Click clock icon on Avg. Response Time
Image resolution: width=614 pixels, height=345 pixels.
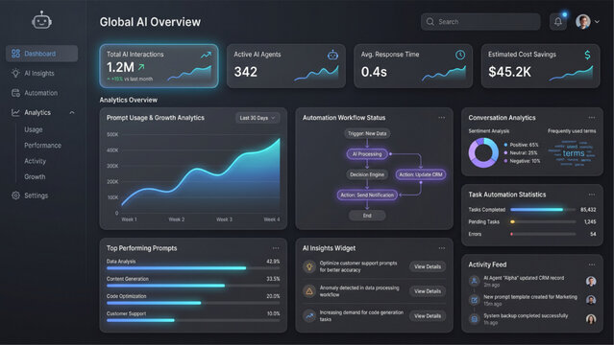460,55
